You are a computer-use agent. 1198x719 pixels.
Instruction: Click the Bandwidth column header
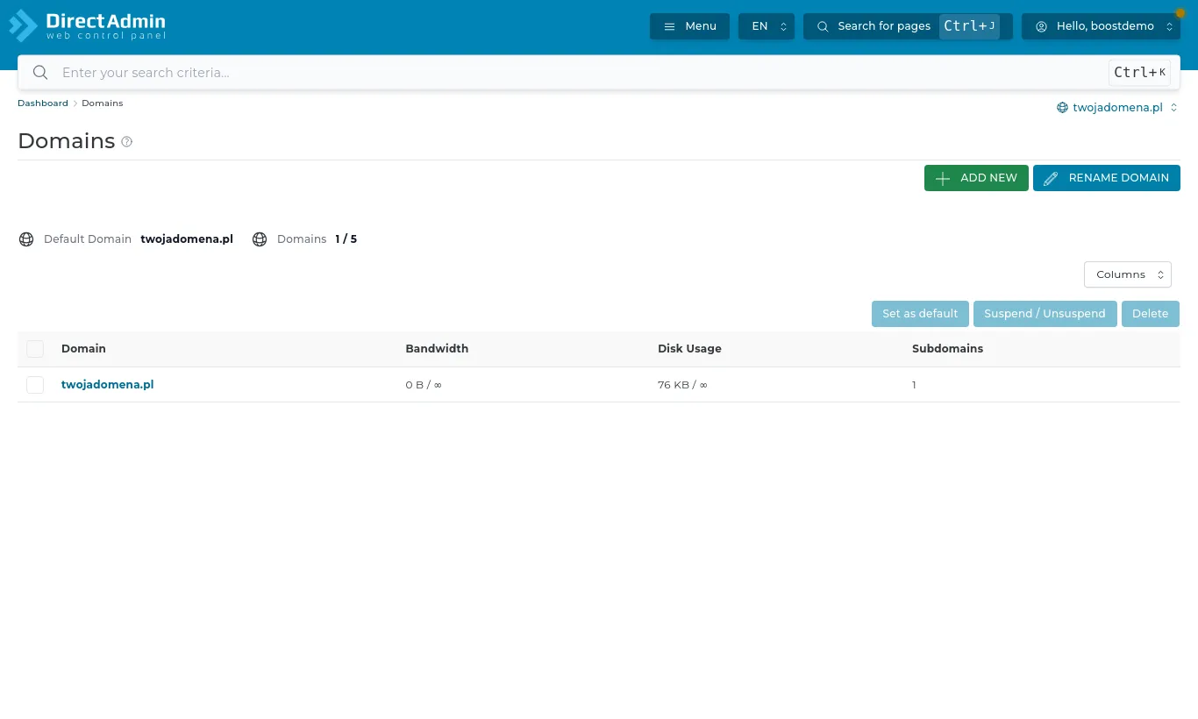437,349
